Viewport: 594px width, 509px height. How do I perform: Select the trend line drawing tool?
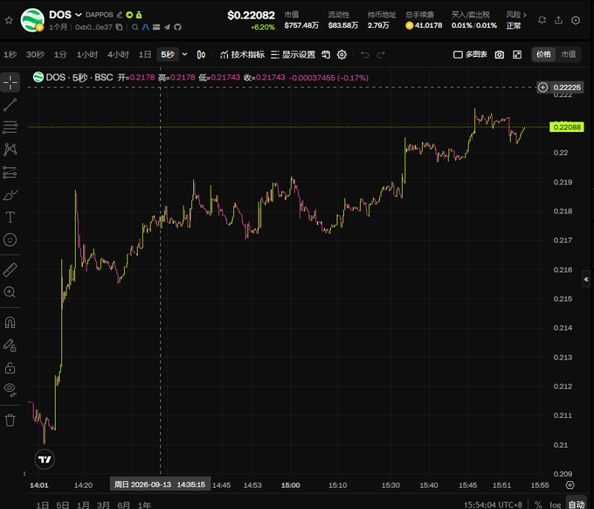(10, 105)
